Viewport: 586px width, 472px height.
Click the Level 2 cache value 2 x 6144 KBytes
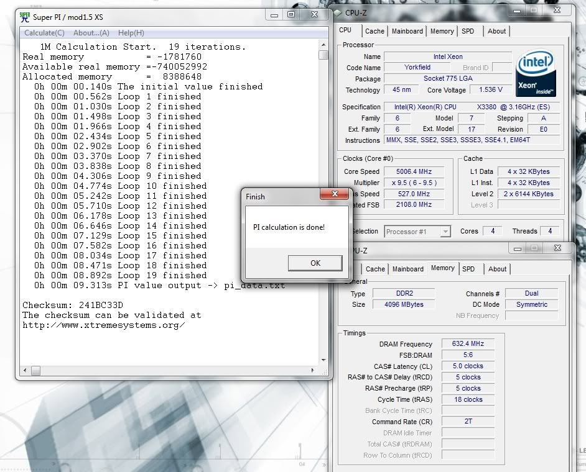[528, 194]
